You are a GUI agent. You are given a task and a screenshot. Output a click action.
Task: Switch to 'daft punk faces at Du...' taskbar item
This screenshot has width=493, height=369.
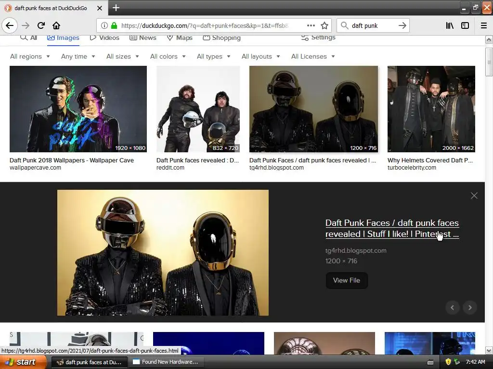89,362
